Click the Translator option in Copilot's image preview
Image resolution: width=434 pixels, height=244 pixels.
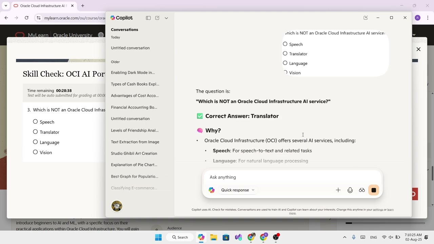point(295,54)
